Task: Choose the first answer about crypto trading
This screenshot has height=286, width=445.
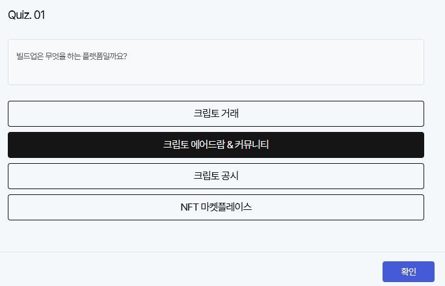Action: [x=216, y=114]
